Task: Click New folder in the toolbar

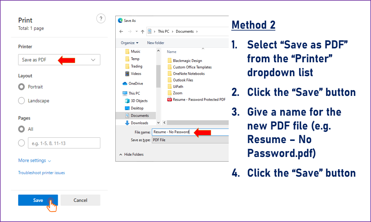Action: [x=156, y=43]
